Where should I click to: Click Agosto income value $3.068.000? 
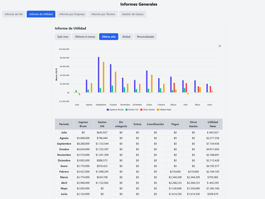tap(83, 138)
